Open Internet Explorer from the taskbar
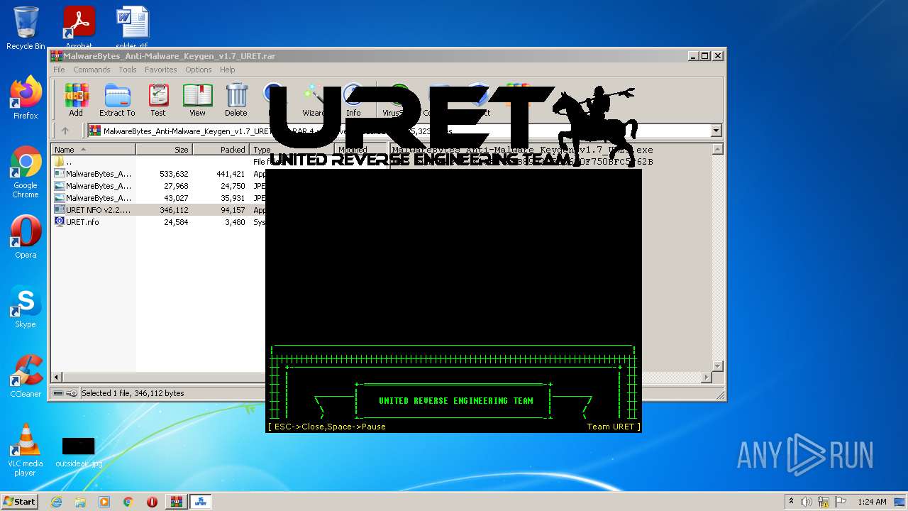The image size is (908, 511). pyautogui.click(x=56, y=502)
